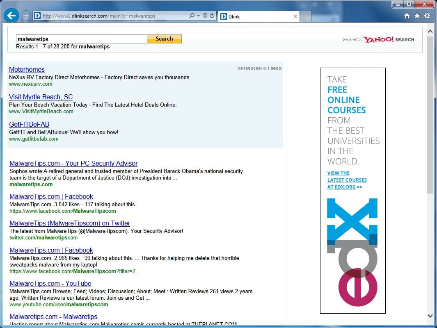Viewport: 437px width, 328px height.
Task: Click Results 1 - 7 of 28,200 text
Action: [x=63, y=46]
